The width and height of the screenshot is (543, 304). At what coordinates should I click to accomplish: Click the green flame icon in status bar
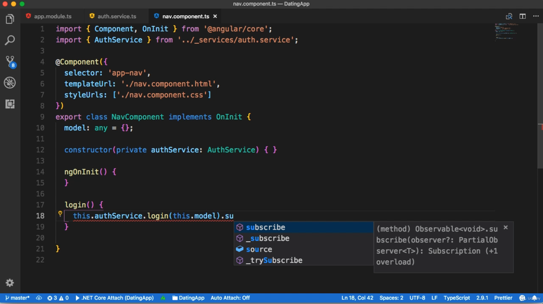pyautogui.click(x=163, y=298)
